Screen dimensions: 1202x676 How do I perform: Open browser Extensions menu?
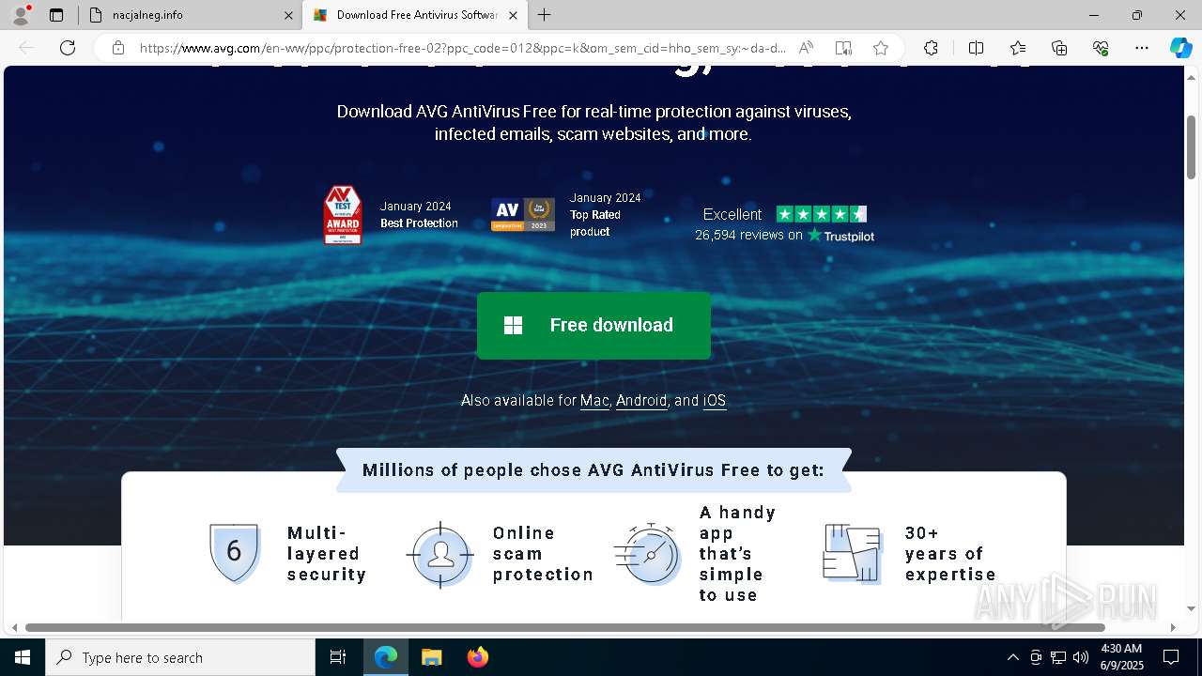[x=931, y=48]
